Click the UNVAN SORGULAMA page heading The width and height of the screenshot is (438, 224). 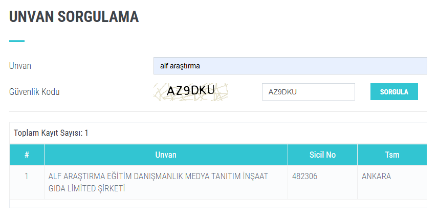point(74,16)
